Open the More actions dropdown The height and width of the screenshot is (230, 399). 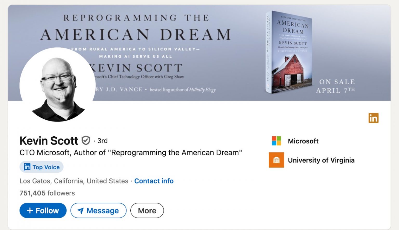click(147, 210)
